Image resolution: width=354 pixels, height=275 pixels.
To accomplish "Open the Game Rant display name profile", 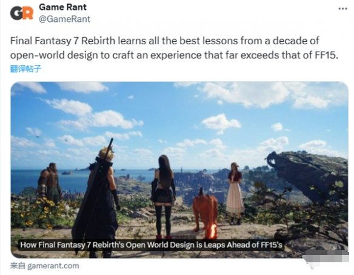I will (x=62, y=7).
